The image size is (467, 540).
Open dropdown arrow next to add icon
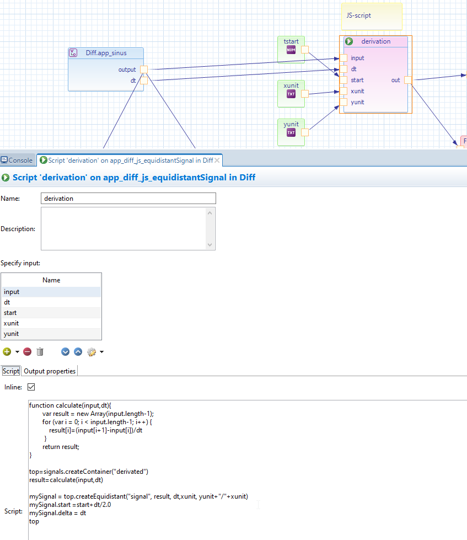click(x=17, y=352)
